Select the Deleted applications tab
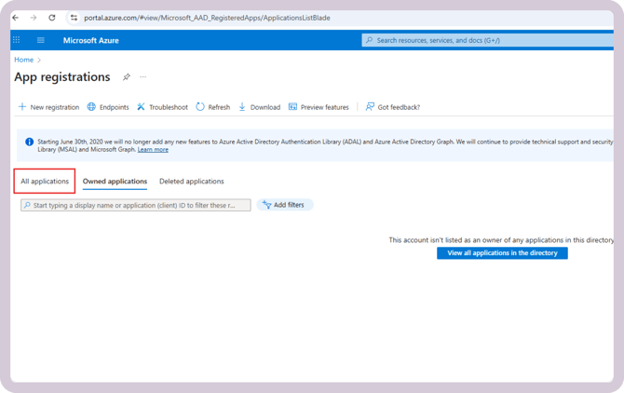This screenshot has width=624, height=393. point(191,182)
